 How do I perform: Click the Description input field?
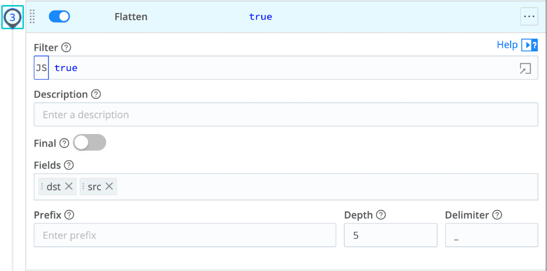point(286,114)
